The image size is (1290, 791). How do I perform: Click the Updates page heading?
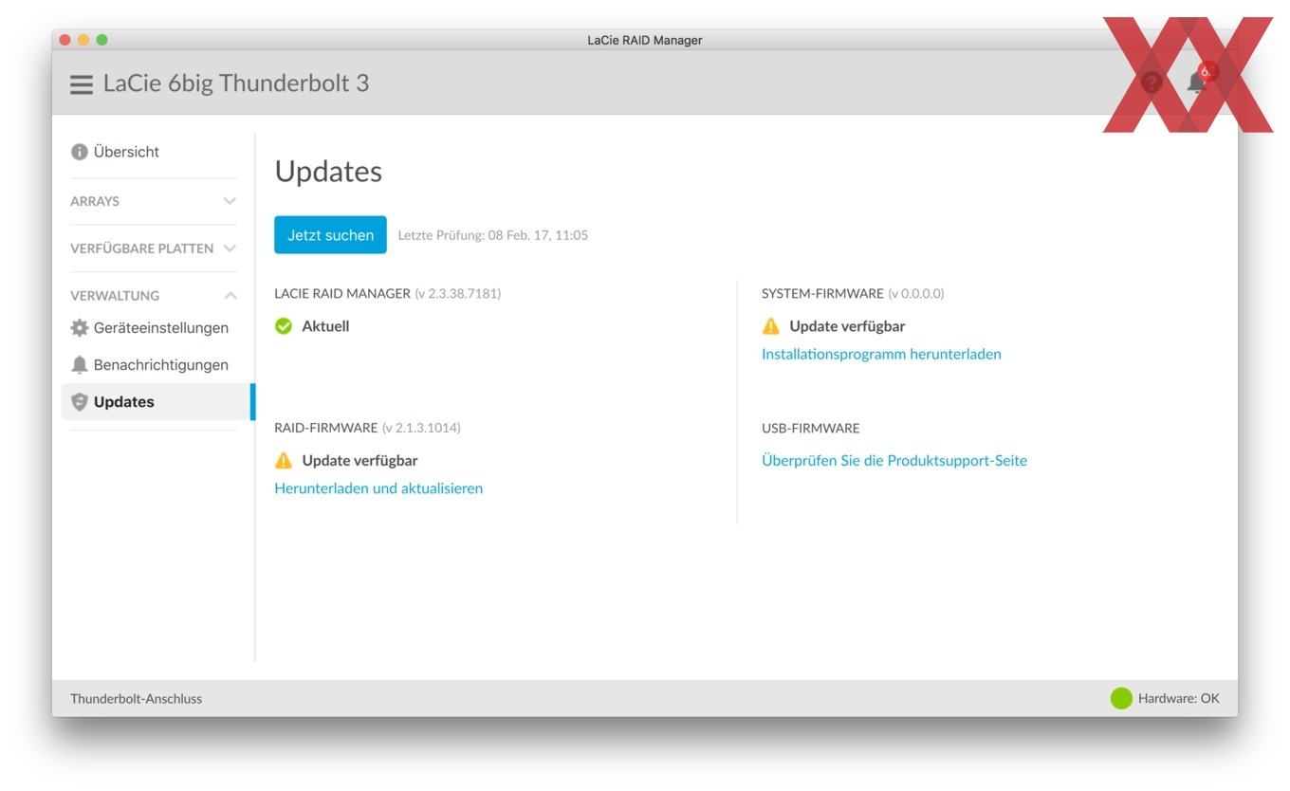pos(328,173)
